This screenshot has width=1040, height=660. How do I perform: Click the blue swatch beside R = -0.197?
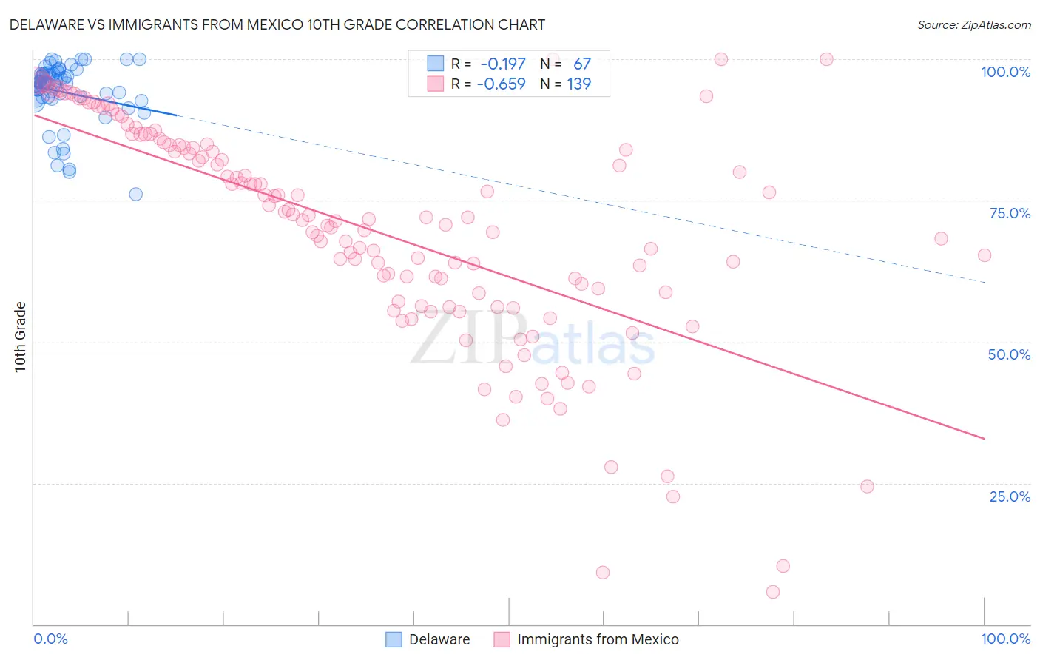(x=436, y=64)
